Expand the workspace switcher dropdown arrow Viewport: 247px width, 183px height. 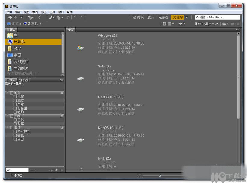pyautogui.click(x=186, y=17)
